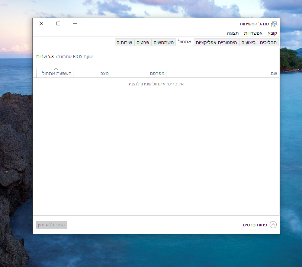
Task: Switch to the פרטים (Details) tab
Action: (x=143, y=42)
